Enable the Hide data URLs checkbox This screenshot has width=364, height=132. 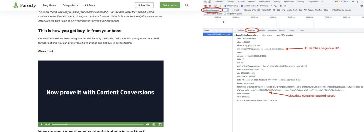click(241, 10)
